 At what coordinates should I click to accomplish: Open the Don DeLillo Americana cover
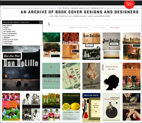coord(131,46)
